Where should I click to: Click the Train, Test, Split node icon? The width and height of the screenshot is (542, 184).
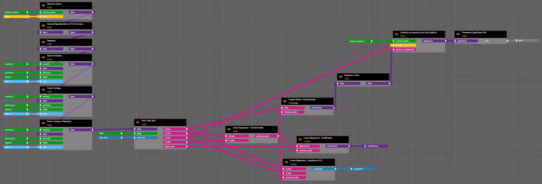[x=138, y=122]
